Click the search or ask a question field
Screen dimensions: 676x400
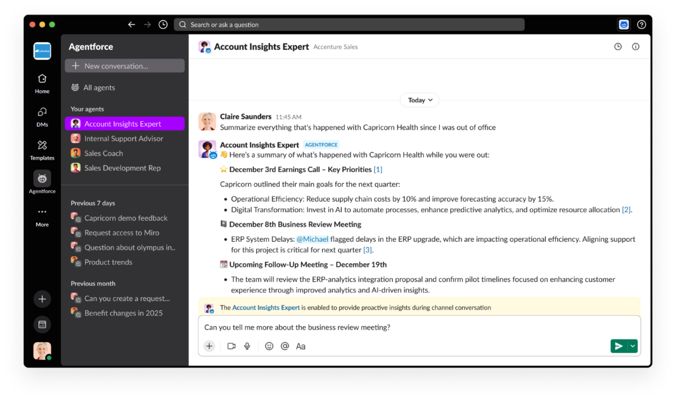click(x=349, y=24)
